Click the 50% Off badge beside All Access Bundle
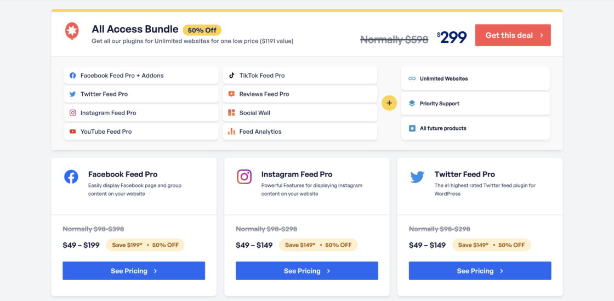 tap(202, 30)
